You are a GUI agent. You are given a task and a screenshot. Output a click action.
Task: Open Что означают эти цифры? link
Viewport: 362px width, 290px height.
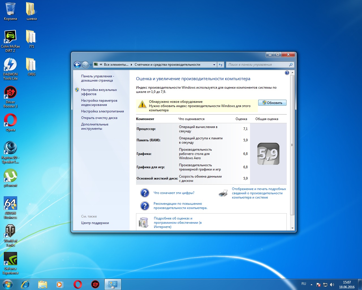(x=174, y=193)
